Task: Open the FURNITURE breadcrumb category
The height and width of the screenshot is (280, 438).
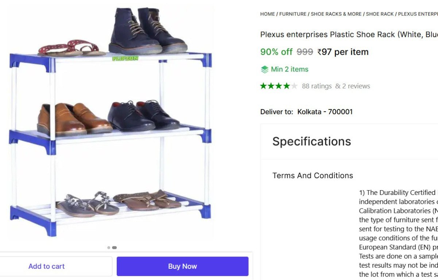Action: tap(293, 14)
